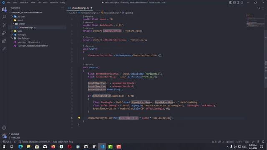Screen dimensions: 267x150
Task: Open the Source Control view
Action: click(4, 25)
